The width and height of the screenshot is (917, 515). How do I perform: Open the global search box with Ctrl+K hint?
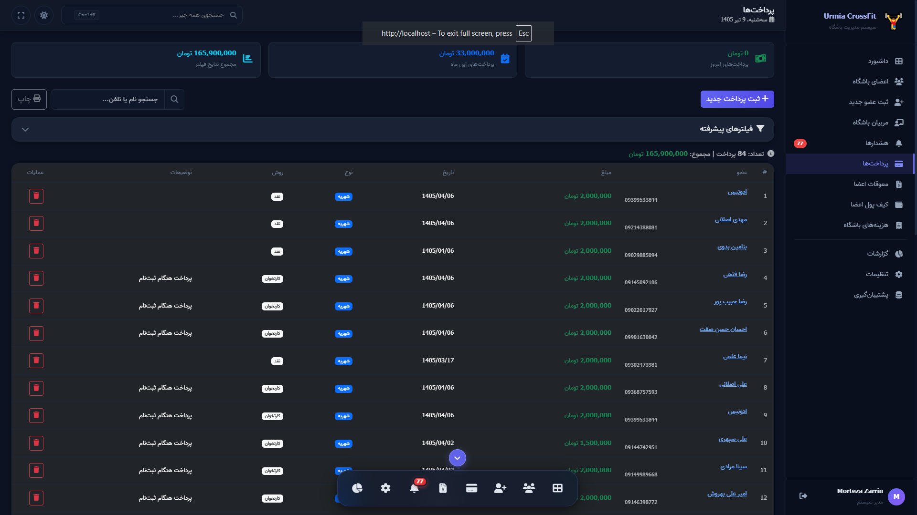152,15
